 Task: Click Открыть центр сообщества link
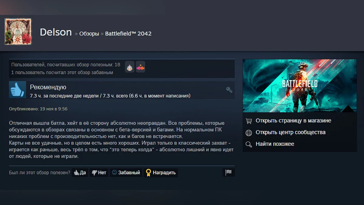pos(291,132)
